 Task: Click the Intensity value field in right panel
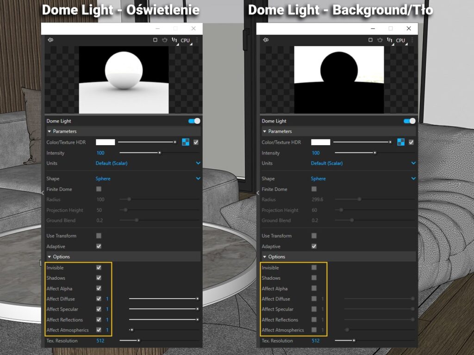316,153
